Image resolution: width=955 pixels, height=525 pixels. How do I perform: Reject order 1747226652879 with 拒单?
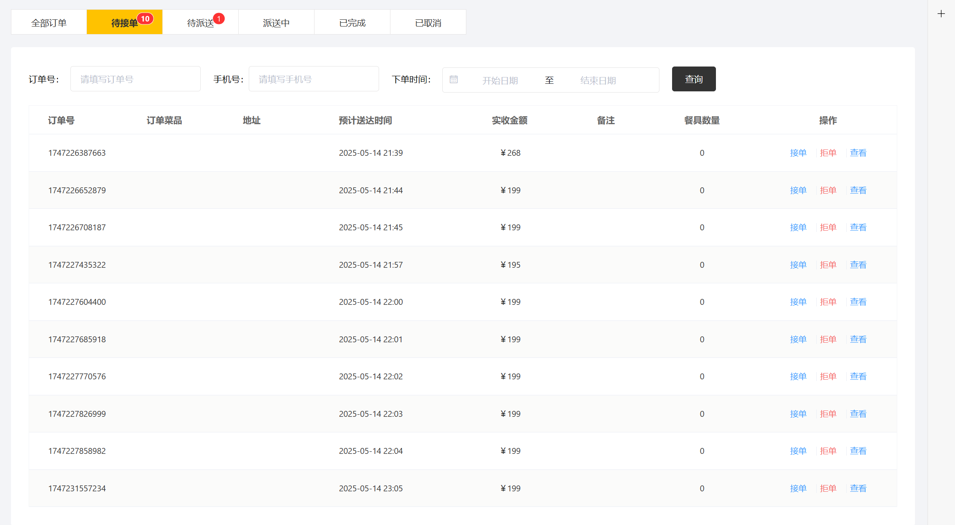point(828,190)
